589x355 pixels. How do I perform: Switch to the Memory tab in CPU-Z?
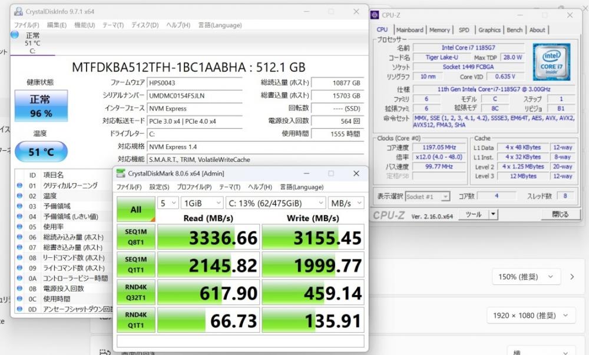click(x=439, y=30)
